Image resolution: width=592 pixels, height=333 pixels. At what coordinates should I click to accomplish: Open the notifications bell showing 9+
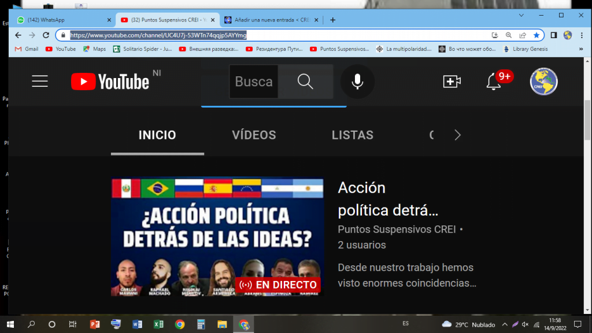(494, 82)
